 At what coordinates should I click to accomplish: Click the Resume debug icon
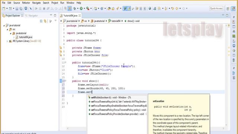[36, 9]
